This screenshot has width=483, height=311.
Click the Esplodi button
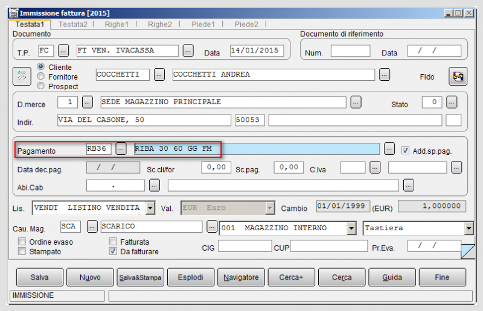191,277
